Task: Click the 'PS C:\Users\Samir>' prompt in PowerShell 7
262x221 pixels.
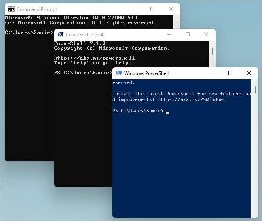Action: [x=83, y=72]
